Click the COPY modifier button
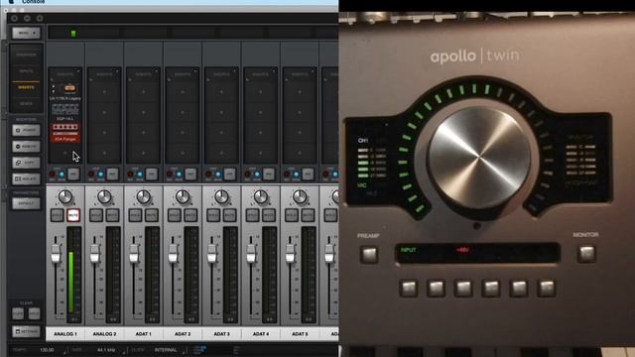 tap(26, 163)
